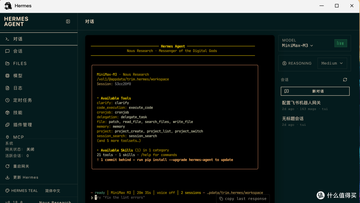Click the new chat icon in 新对话

[287, 91]
